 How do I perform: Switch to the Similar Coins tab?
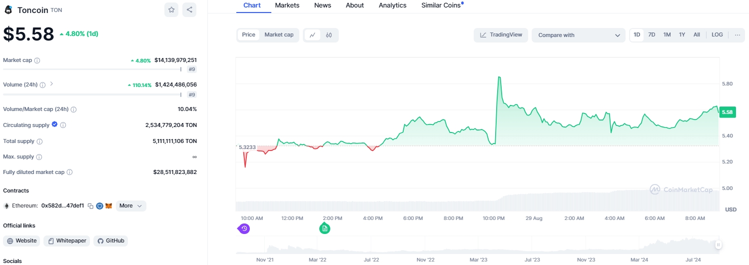[441, 5]
